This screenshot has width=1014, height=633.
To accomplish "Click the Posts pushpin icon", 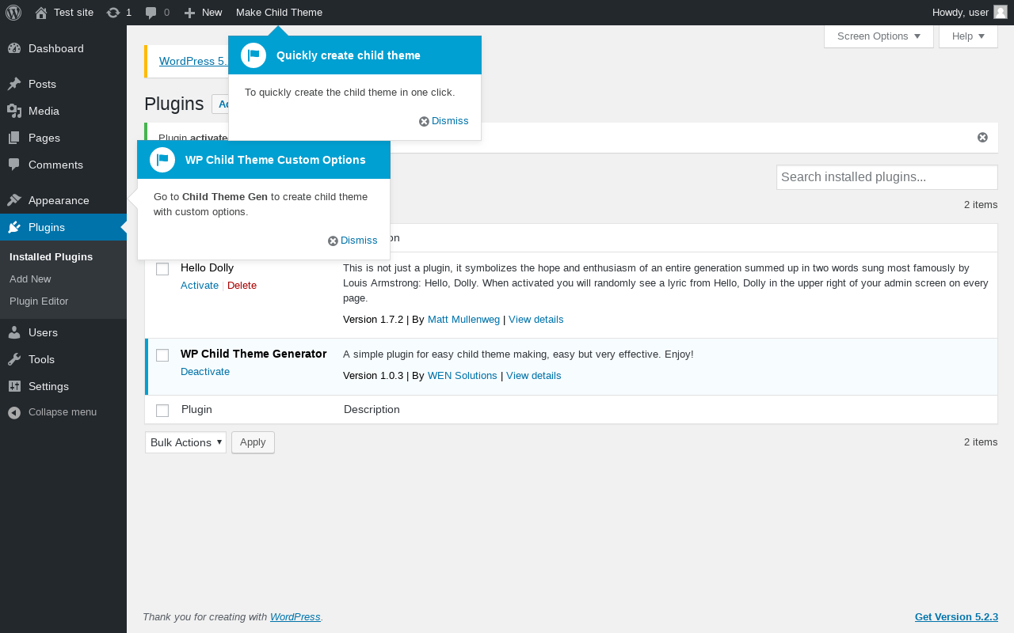I will tap(14, 84).
